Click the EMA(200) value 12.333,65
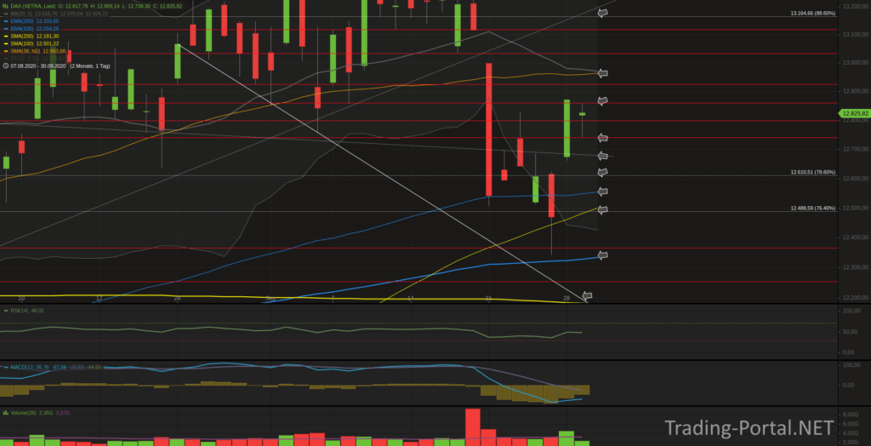871x446 pixels. tap(48, 21)
